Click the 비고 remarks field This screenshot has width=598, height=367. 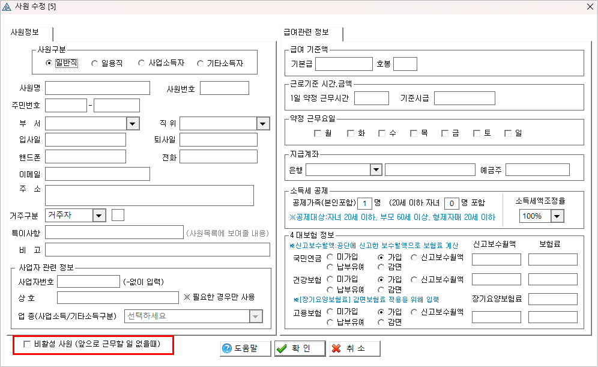157,250
